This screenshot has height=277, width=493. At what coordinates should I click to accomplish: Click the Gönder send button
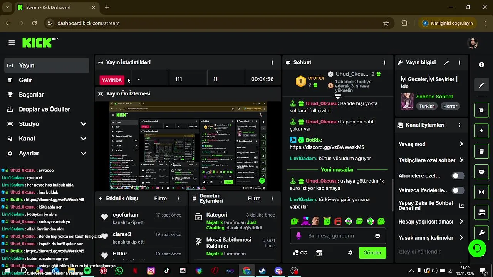pyautogui.click(x=372, y=253)
